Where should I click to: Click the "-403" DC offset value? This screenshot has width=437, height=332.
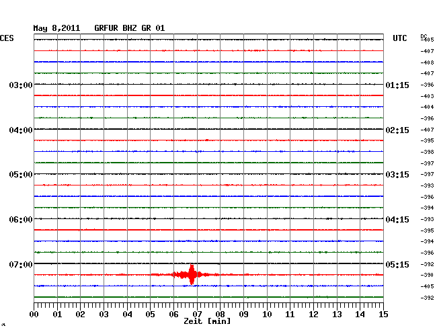[427, 96]
